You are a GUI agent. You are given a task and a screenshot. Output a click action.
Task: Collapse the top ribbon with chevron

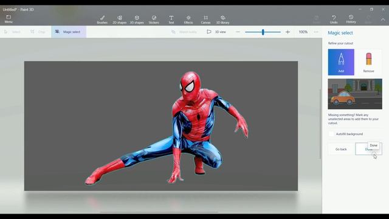click(x=383, y=19)
